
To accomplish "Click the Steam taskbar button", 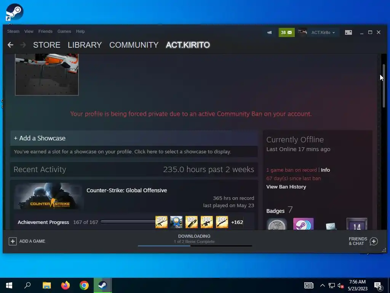I will pos(103,285).
